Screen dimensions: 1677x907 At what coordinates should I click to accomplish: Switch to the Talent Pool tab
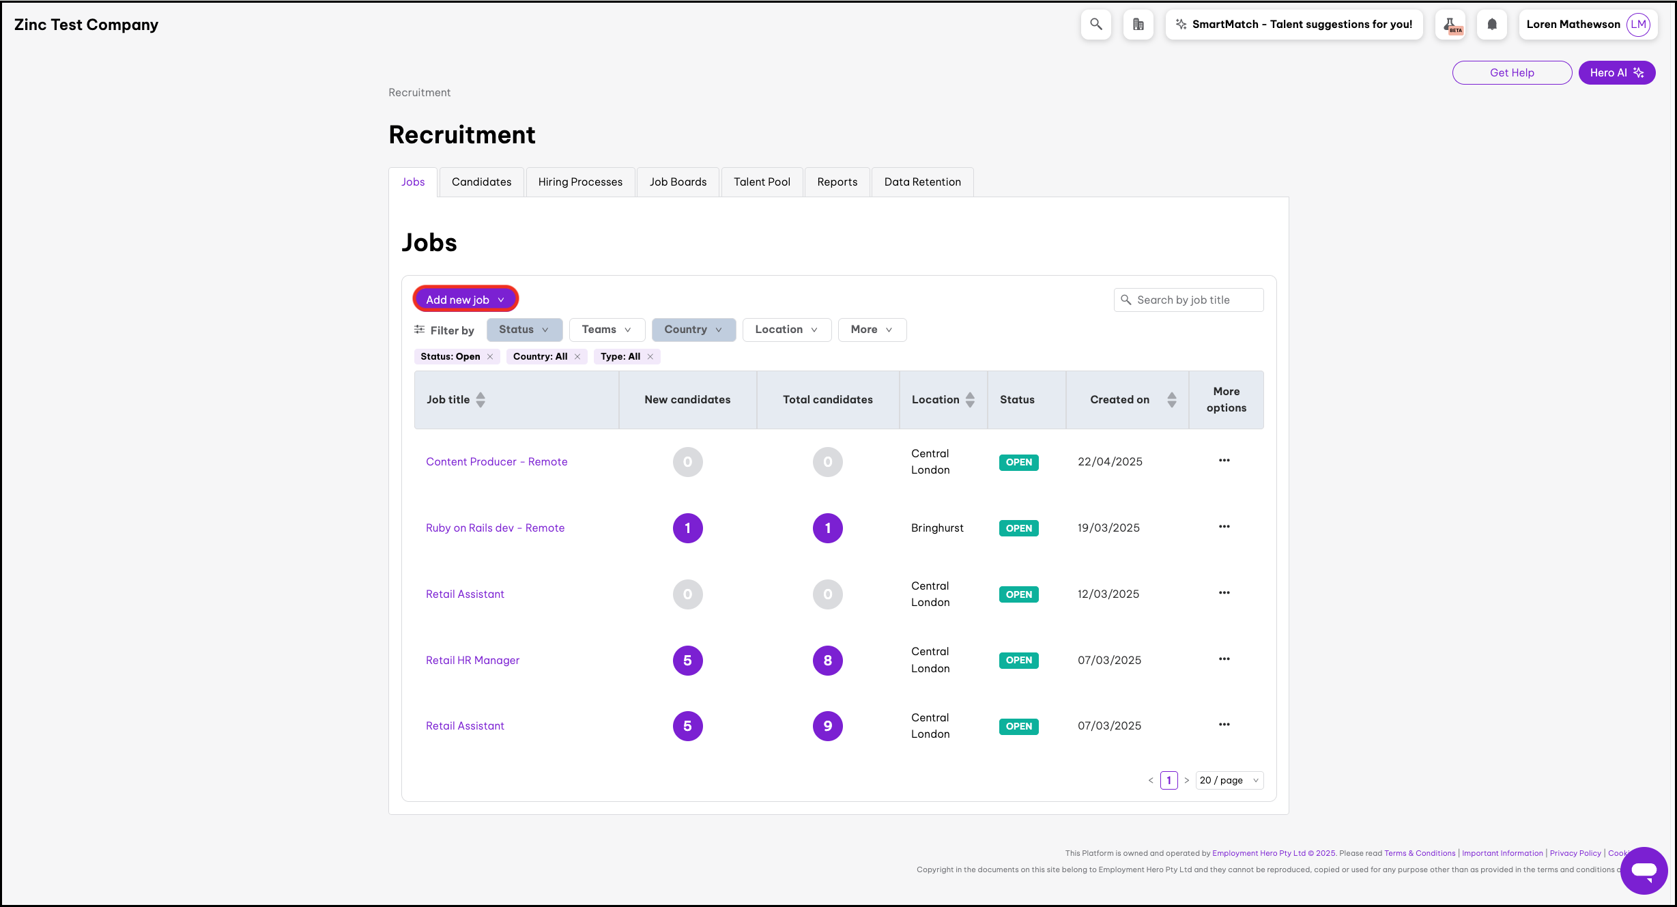[762, 182]
